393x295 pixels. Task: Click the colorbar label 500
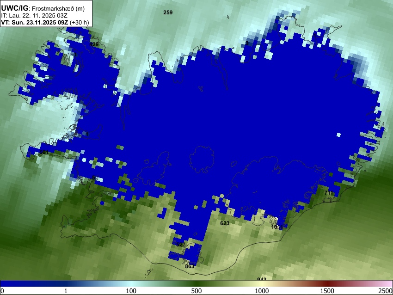pos(196,291)
